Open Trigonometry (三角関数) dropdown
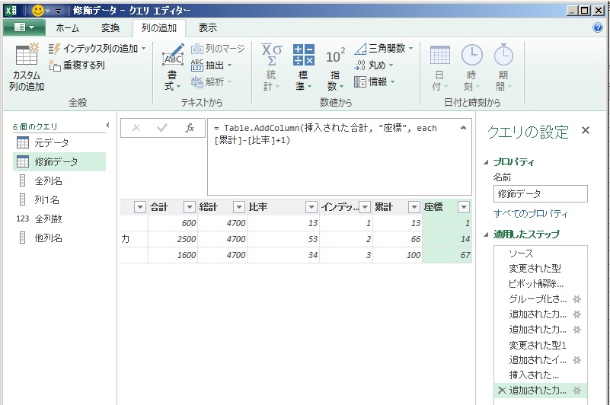 coord(410,49)
